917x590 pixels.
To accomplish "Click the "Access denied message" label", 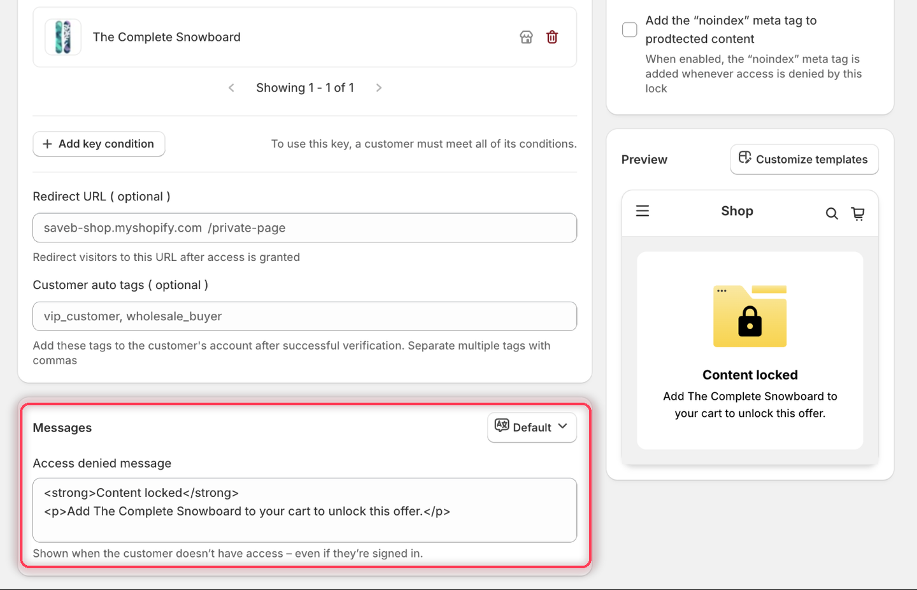I will click(102, 463).
